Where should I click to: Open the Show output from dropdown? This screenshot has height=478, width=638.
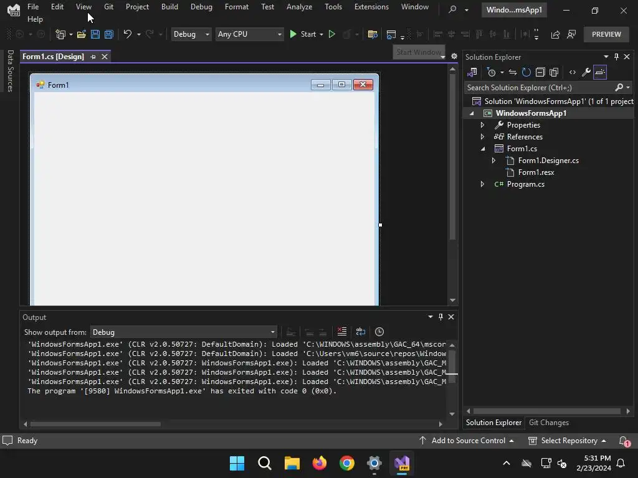tap(184, 332)
